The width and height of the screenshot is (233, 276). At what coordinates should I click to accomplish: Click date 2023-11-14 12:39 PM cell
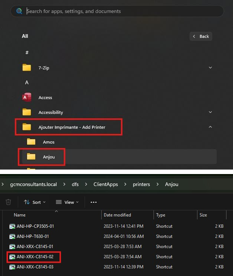click(123, 267)
